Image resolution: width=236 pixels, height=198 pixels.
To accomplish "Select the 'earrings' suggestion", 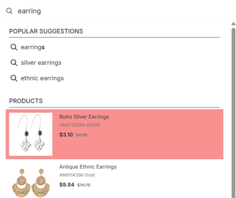I will click(x=33, y=47).
